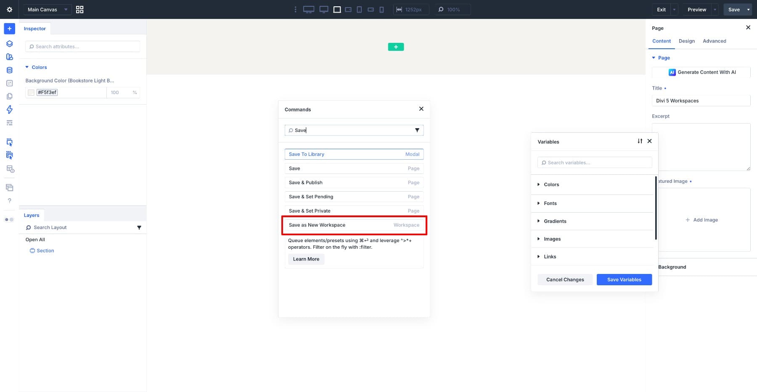
Task: Select the filled hover-mode cursor icon
Action: (9, 155)
